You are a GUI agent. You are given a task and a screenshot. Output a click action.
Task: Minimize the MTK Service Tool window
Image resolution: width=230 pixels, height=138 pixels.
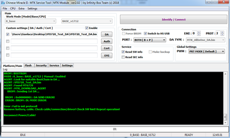(x=209, y=2)
